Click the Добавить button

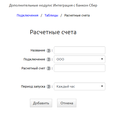point(41,103)
